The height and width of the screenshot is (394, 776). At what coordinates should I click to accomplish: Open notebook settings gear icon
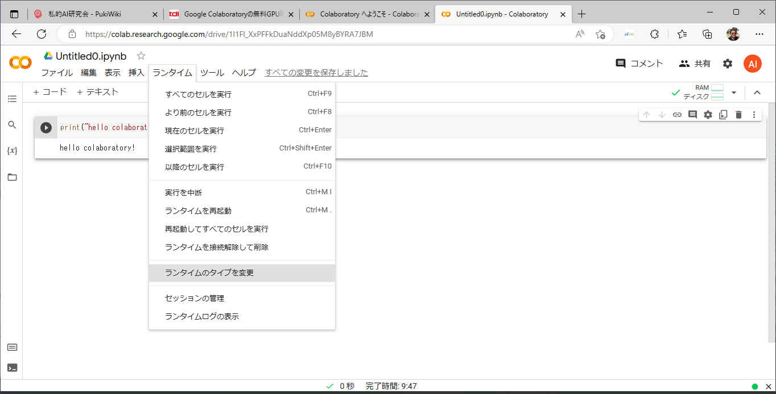point(728,64)
